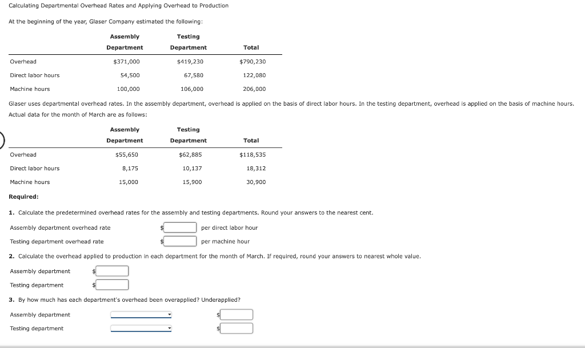Image resolution: width=585 pixels, height=348 pixels.
Task: Click the Assembly department overhead rate input
Action: point(179,227)
